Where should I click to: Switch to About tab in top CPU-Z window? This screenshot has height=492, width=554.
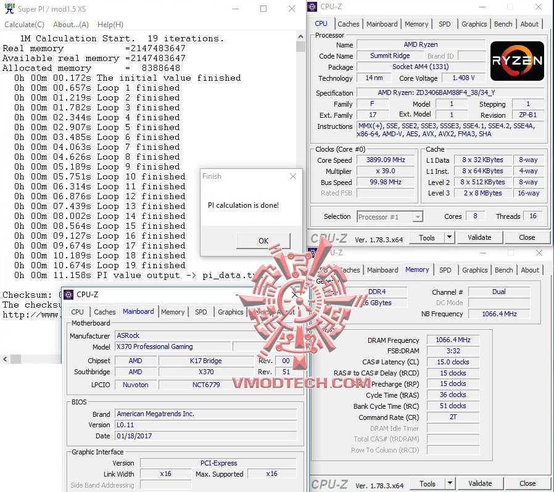click(x=529, y=24)
